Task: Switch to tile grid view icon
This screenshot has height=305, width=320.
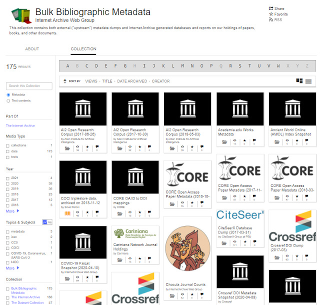Action: [x=299, y=81]
